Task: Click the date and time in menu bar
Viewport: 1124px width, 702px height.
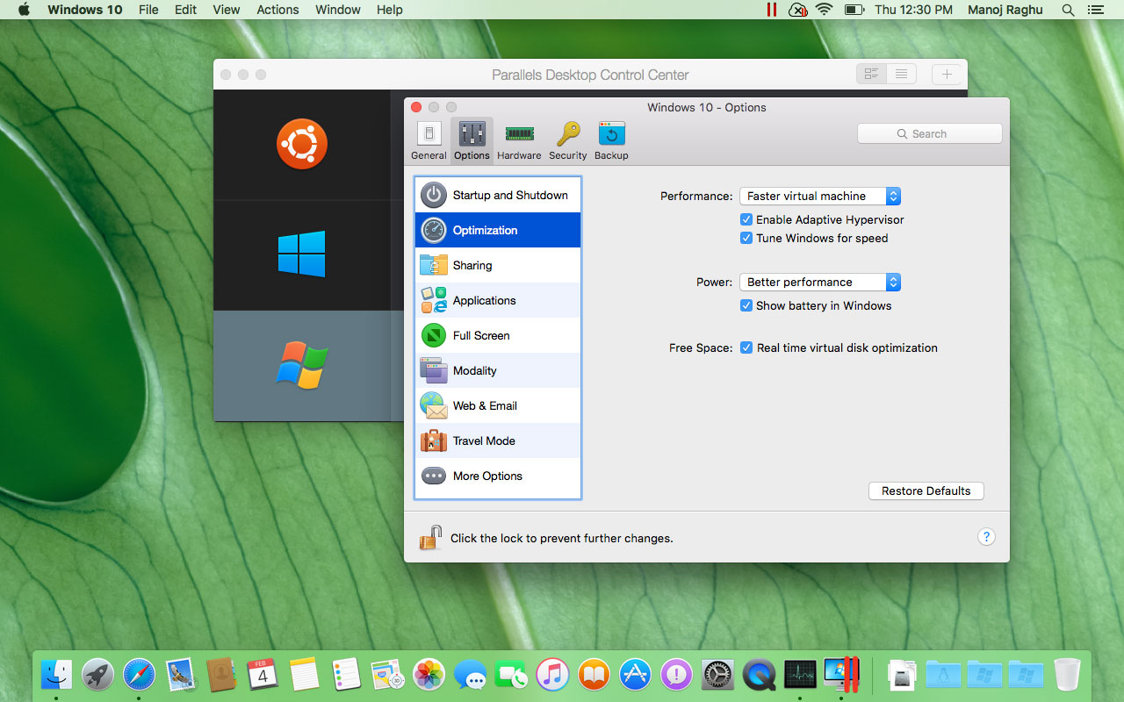Action: pos(913,10)
